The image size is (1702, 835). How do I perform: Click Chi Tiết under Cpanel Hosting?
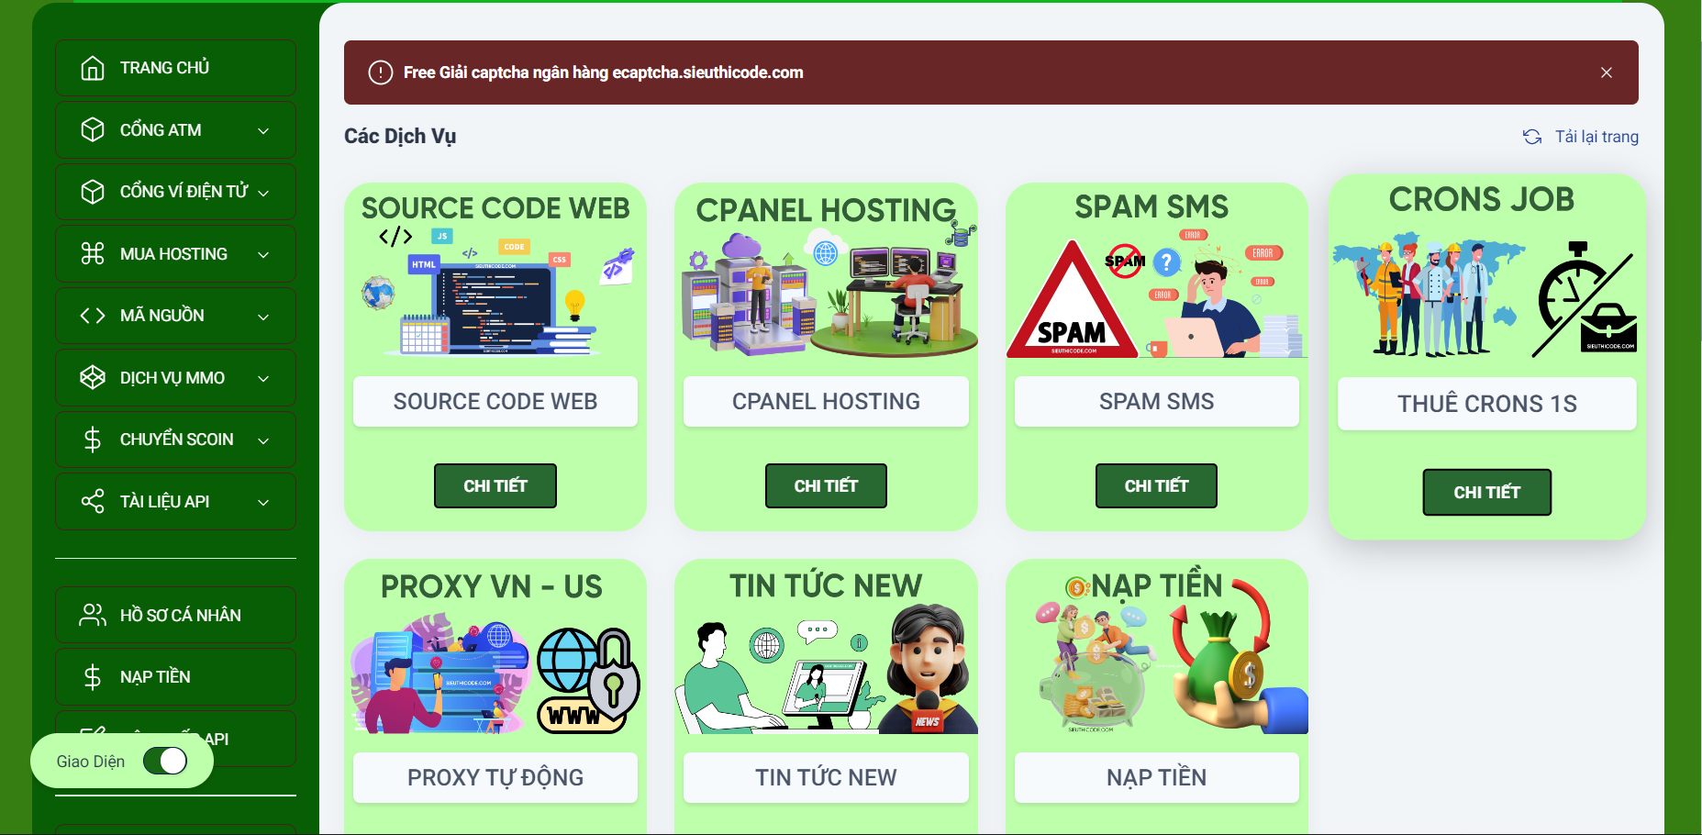(826, 485)
